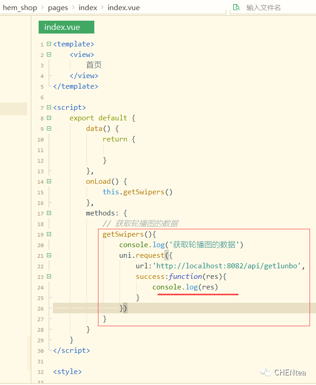
Task: Collapse export default block on line 8
Action: (x=49, y=118)
